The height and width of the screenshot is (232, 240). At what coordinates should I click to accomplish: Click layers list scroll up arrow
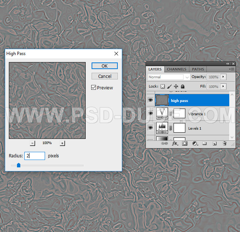pos(232,95)
